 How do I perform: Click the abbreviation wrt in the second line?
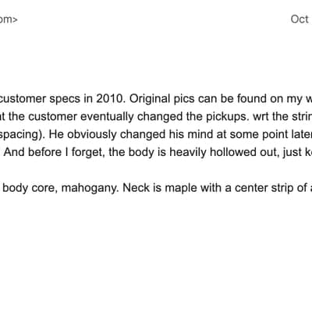pos(261,117)
